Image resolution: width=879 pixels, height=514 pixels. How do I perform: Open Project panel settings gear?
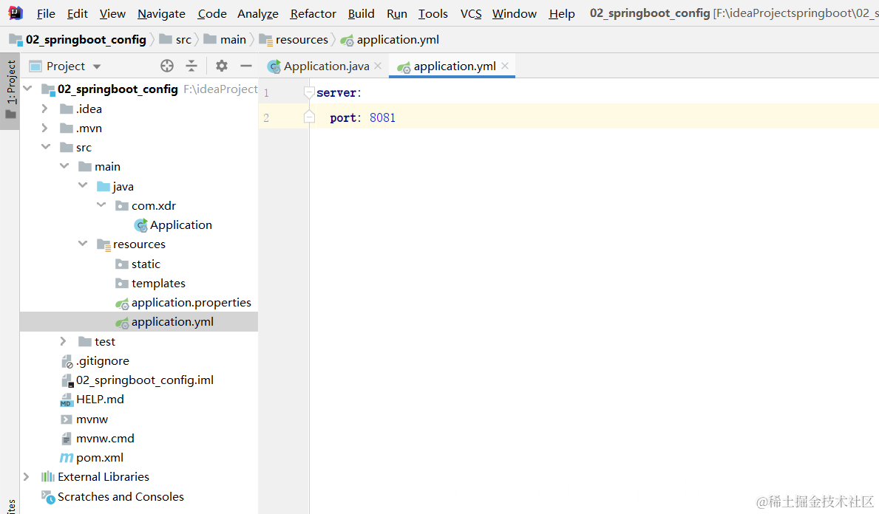[222, 66]
